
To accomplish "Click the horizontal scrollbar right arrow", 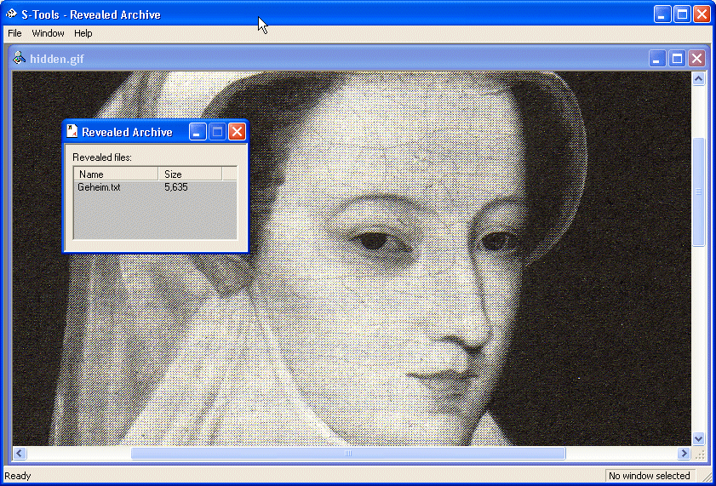I will coord(684,453).
